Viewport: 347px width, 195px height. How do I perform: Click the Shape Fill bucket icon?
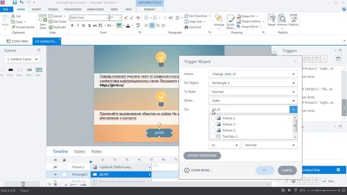click(x=239, y=16)
